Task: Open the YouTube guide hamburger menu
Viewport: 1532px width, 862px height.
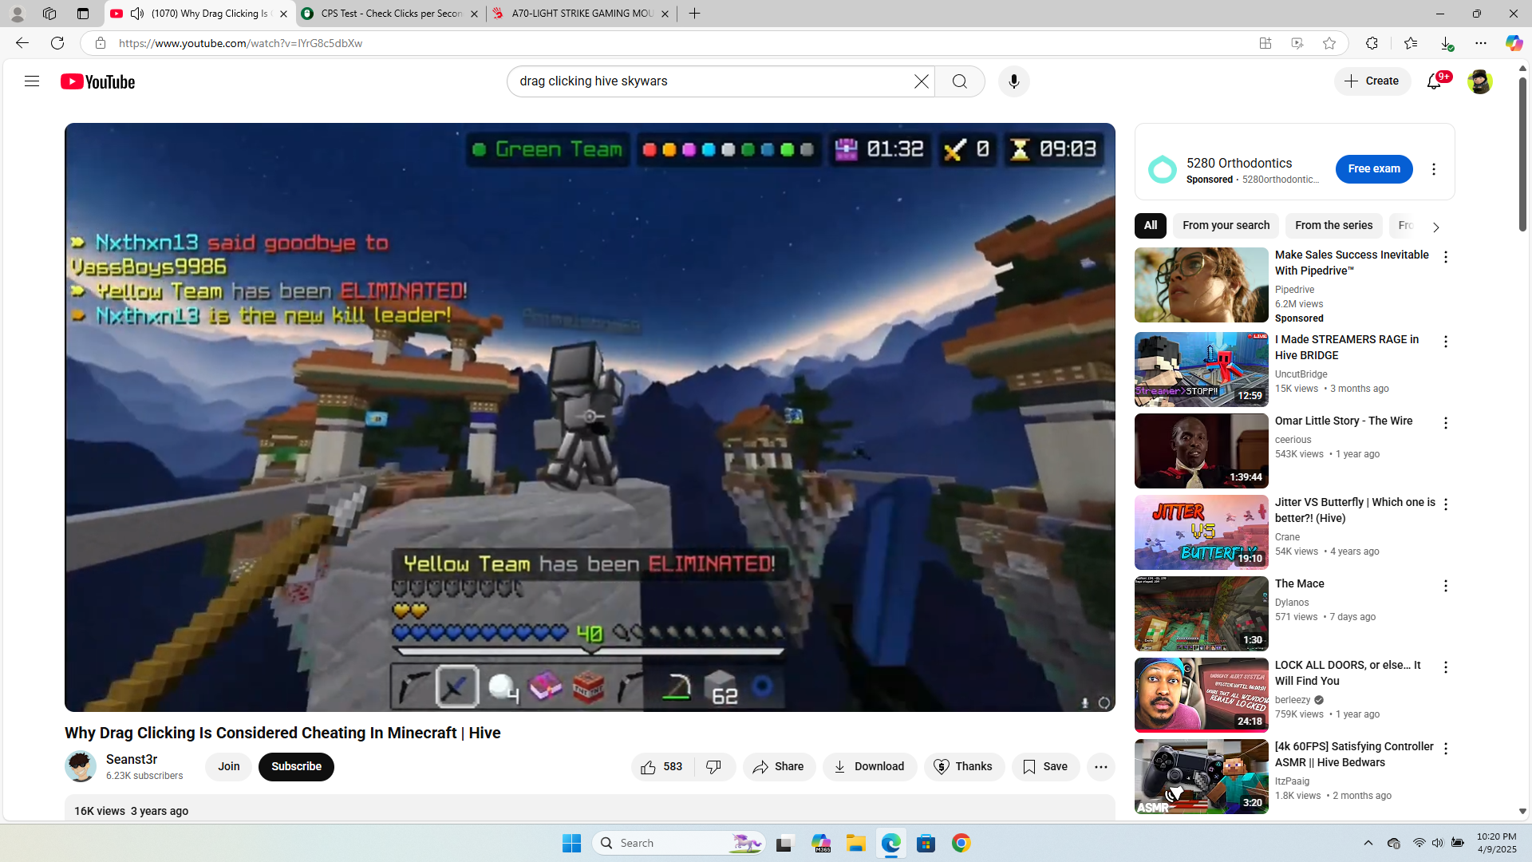Action: pos(32,81)
